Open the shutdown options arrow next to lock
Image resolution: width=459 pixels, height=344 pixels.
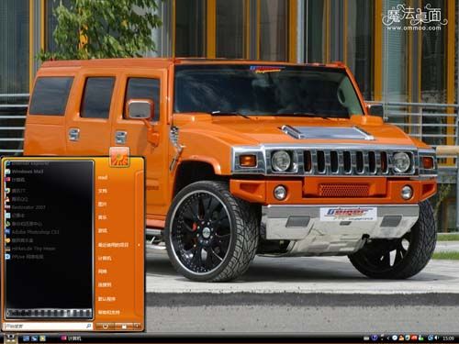(137, 327)
